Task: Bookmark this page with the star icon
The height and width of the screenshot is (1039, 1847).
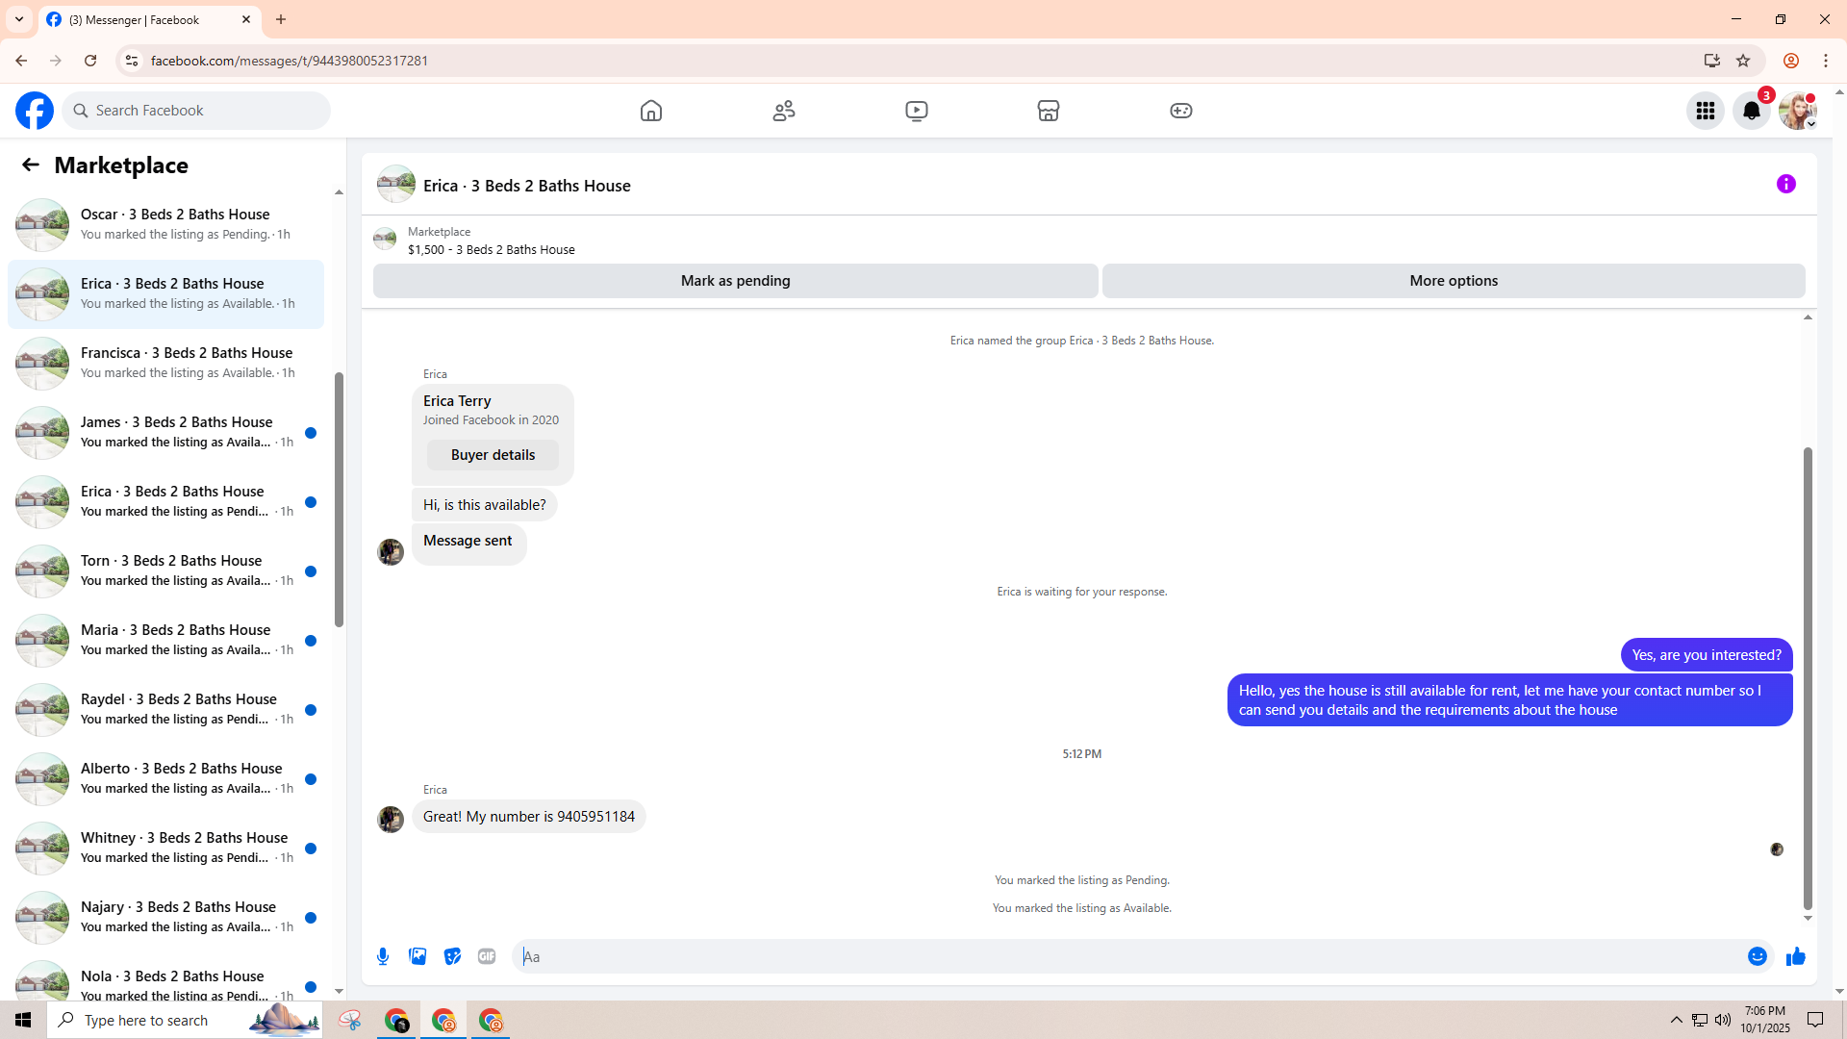Action: (1743, 61)
